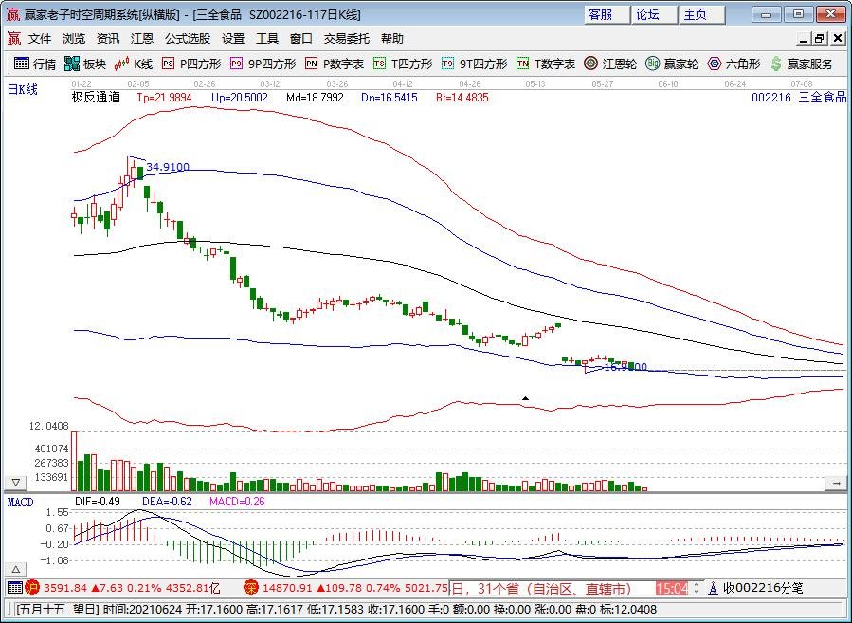Screen dimensions: 852x623
Task: Restore the inner chart window from the menu bar
Action: point(820,39)
